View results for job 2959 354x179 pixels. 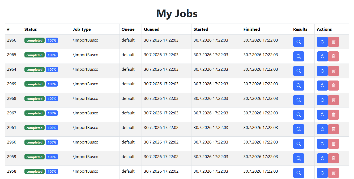coord(298,158)
